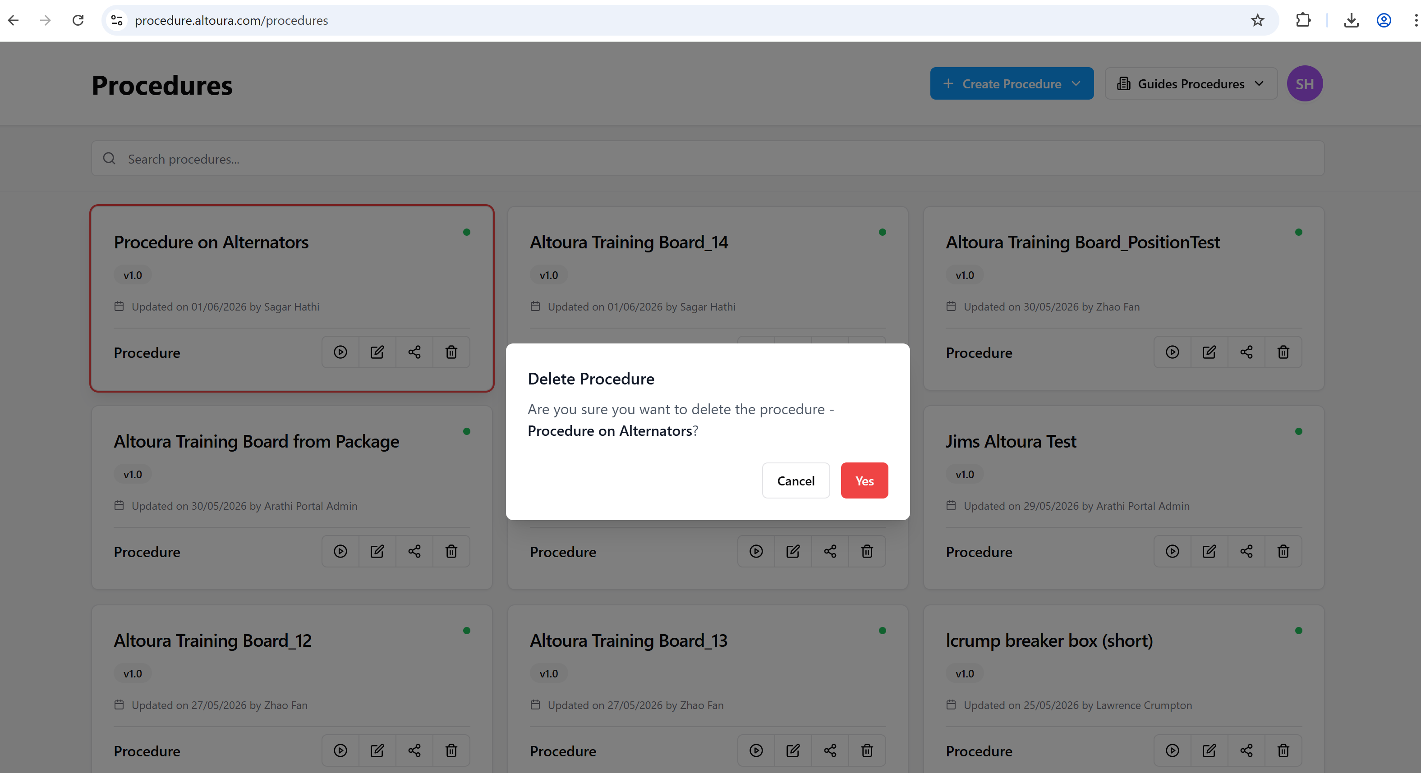
Task: Play the Procedure on Alternators procedure
Action: 340,352
